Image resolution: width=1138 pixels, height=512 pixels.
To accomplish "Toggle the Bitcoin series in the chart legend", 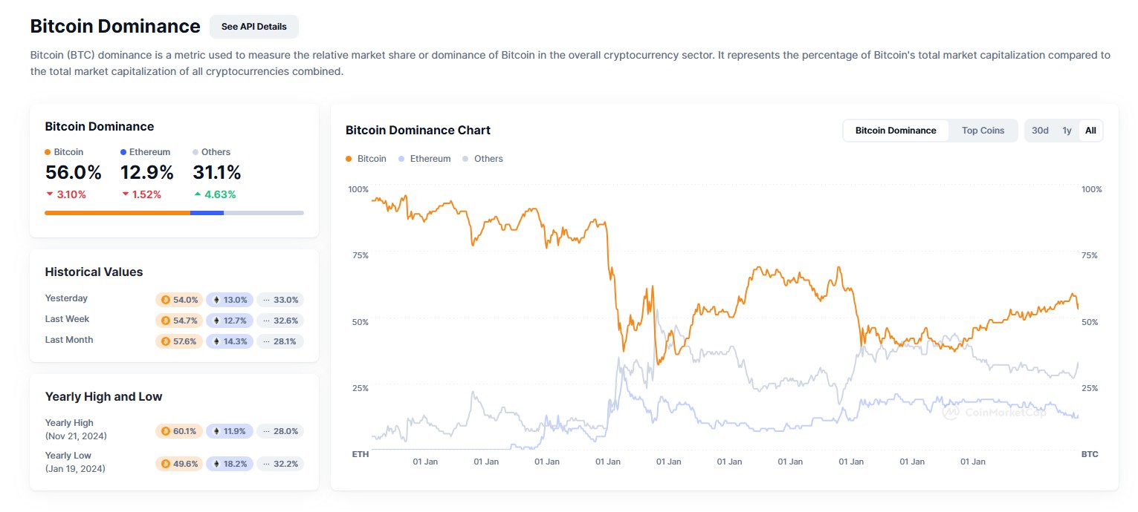I will pos(366,158).
